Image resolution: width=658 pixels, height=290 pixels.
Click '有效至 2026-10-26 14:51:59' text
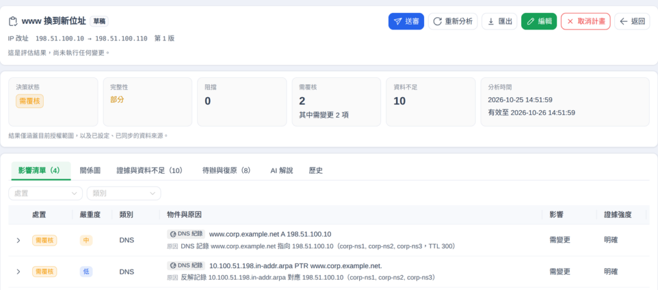[531, 113]
